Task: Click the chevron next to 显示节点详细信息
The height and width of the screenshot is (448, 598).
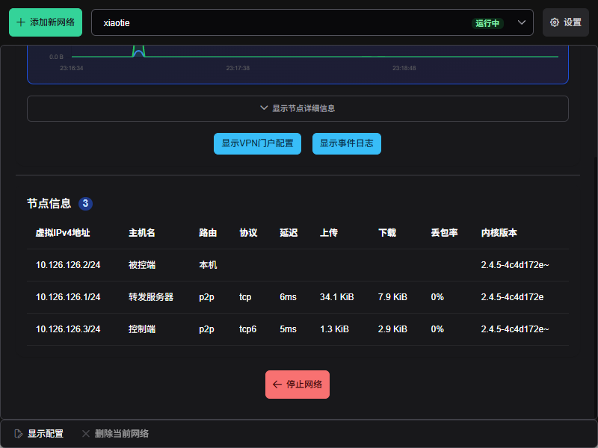Action: pyautogui.click(x=264, y=108)
